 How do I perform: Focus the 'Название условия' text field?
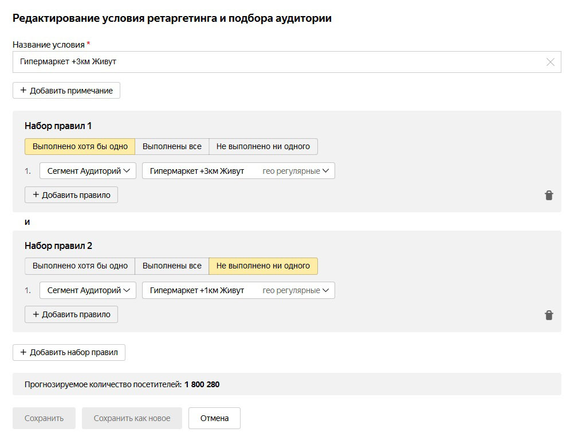(x=275, y=62)
